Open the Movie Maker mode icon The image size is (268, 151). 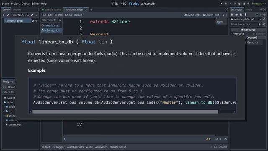(248, 3)
